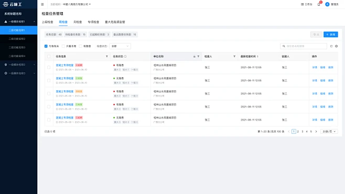Select 二级功能名称1 in the sidebar
The height and width of the screenshot is (194, 345).
point(19,30)
